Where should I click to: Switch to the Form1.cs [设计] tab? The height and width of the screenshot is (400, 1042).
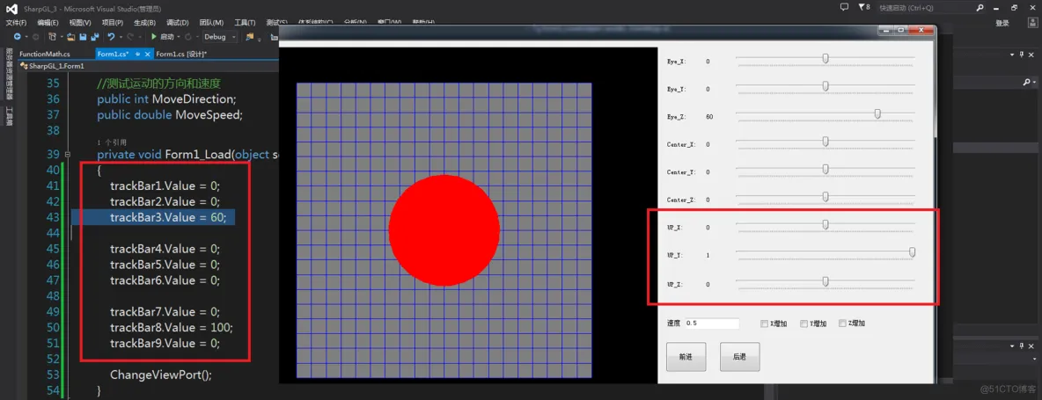(180, 55)
